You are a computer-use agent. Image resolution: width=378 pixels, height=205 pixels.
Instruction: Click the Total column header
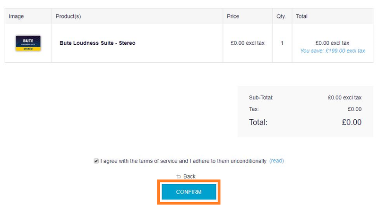coord(301,16)
